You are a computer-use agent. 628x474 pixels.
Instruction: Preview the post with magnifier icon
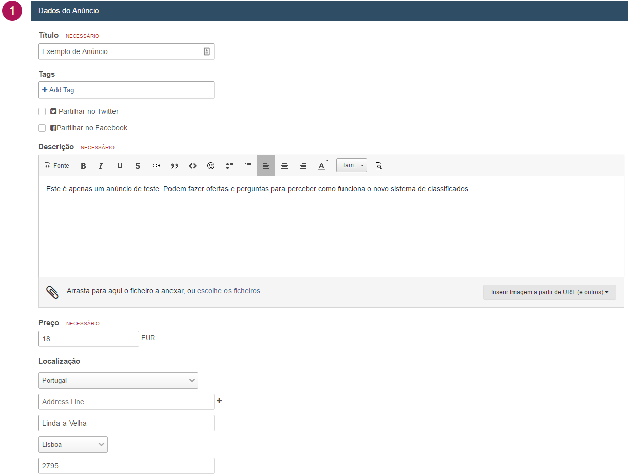point(379,166)
